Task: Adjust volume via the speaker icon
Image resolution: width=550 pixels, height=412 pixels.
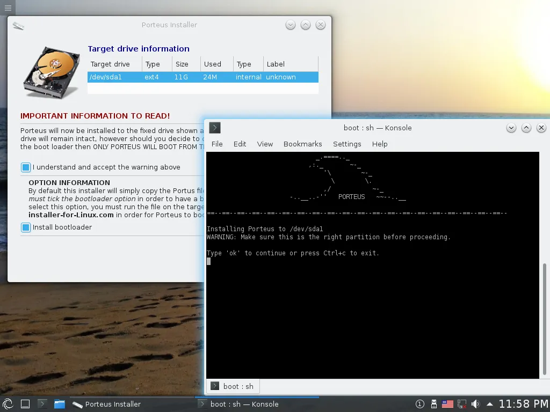Action: pyautogui.click(x=476, y=403)
